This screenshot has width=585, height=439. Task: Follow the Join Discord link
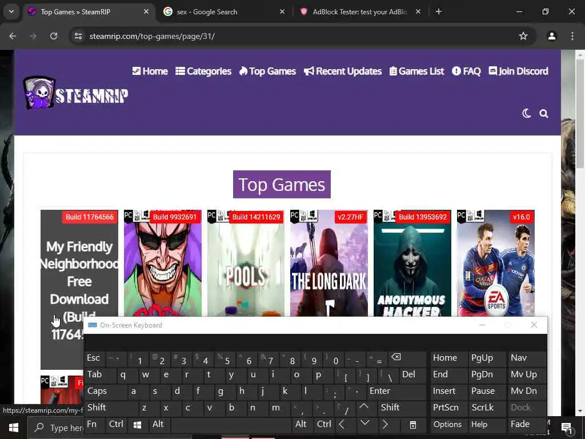(519, 71)
